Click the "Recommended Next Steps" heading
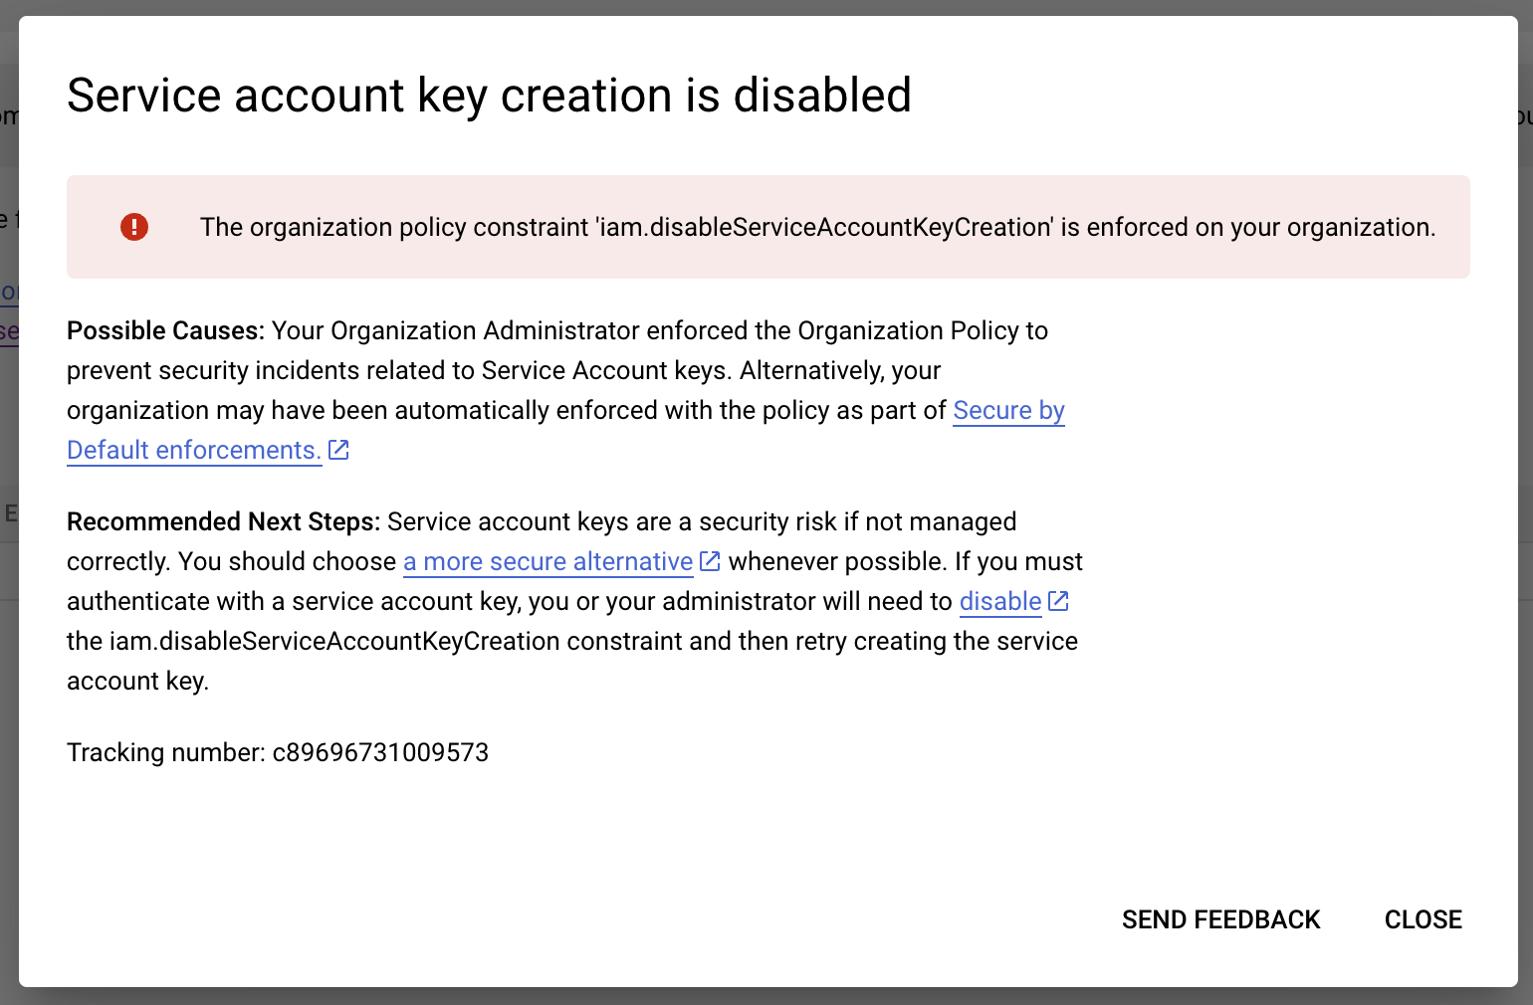This screenshot has width=1533, height=1005. coord(220,521)
